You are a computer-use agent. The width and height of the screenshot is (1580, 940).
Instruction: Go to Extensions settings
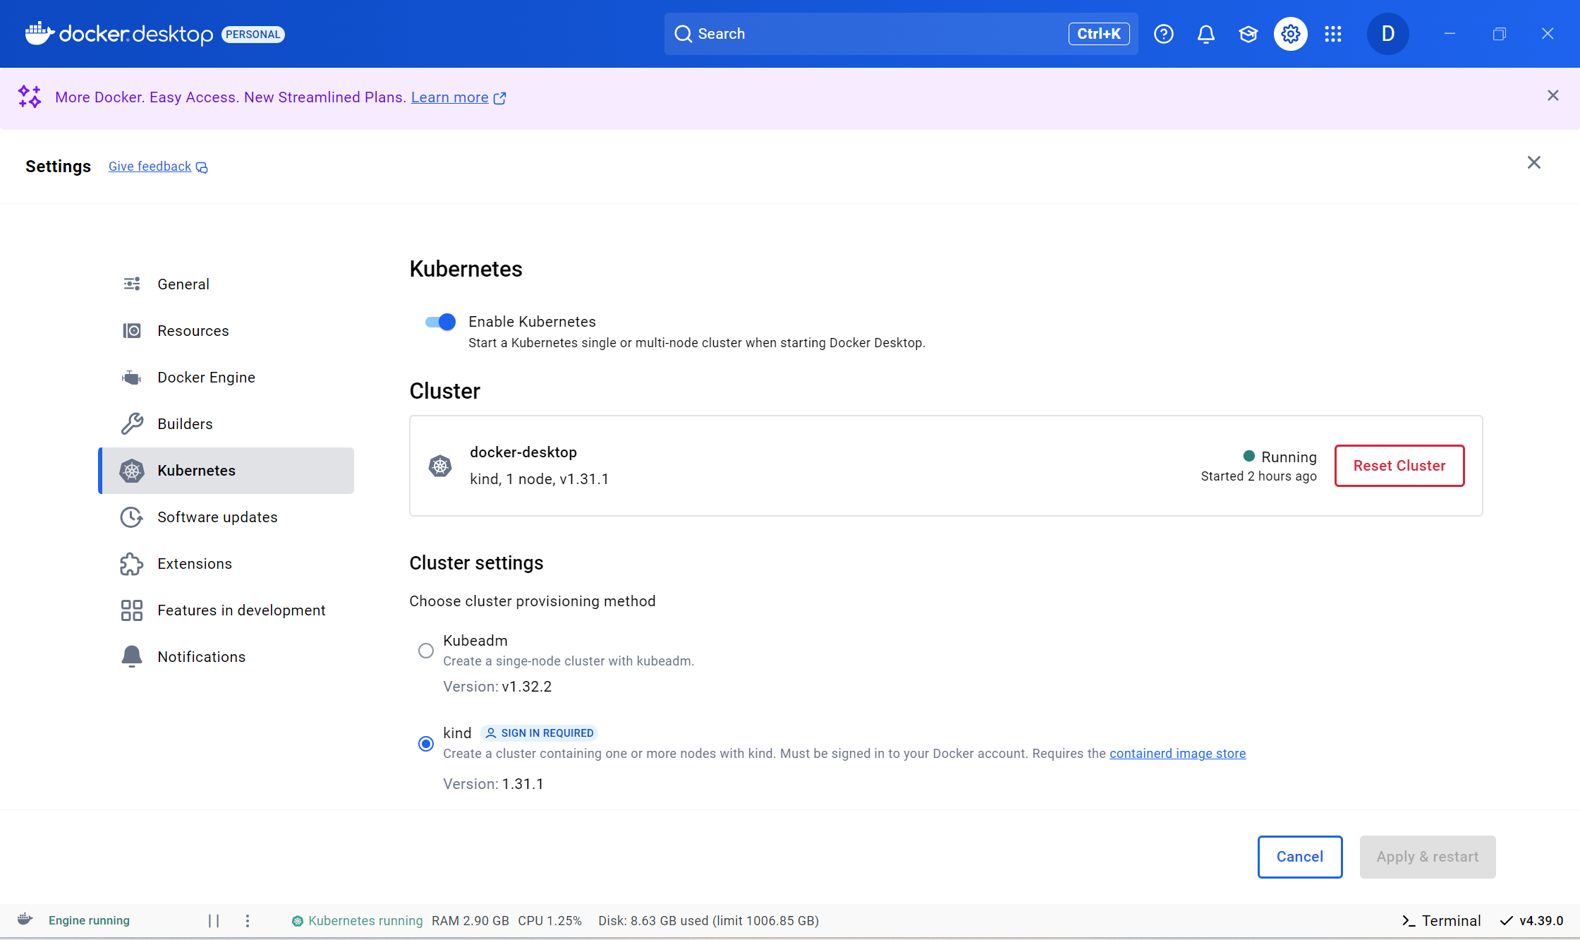point(226,564)
